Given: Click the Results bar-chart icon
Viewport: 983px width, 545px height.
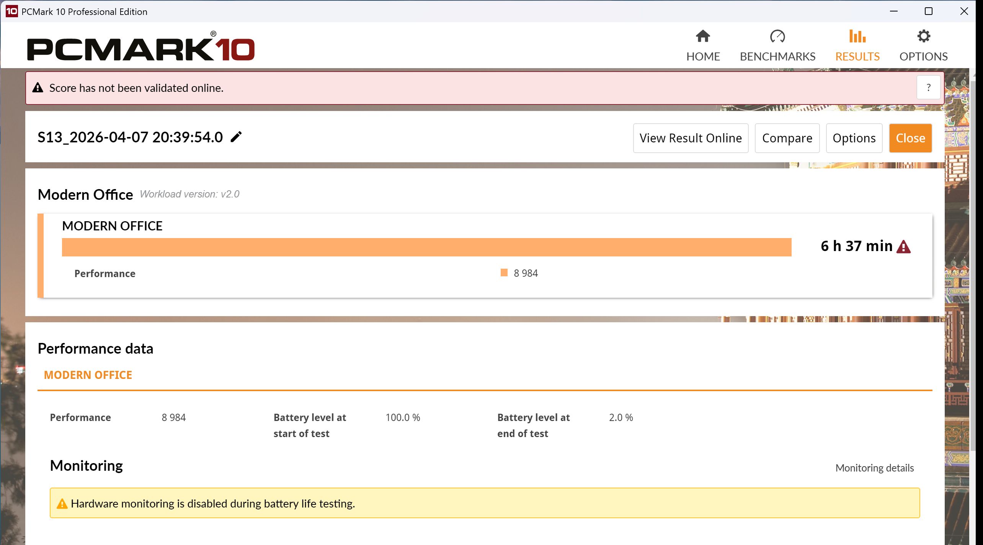Looking at the screenshot, I should click(x=857, y=36).
